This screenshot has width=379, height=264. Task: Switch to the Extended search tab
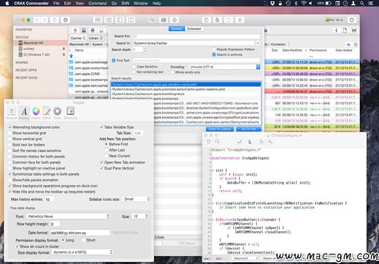click(x=194, y=29)
